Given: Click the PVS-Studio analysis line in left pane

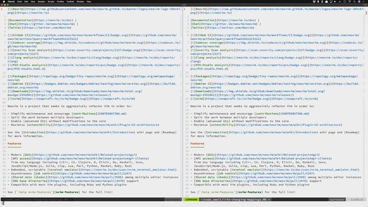Looking at the screenshot, I should pyautogui.click(x=94, y=67).
